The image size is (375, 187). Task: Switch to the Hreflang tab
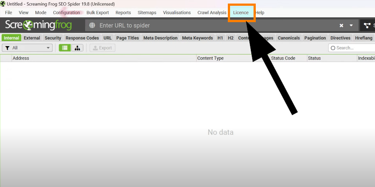(x=364, y=38)
